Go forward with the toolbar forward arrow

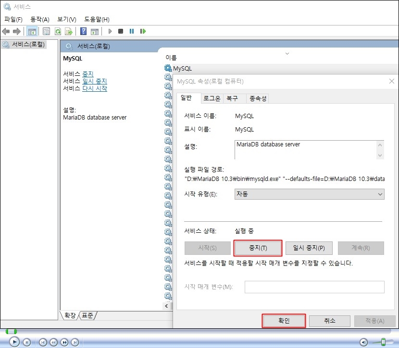(x=16, y=32)
